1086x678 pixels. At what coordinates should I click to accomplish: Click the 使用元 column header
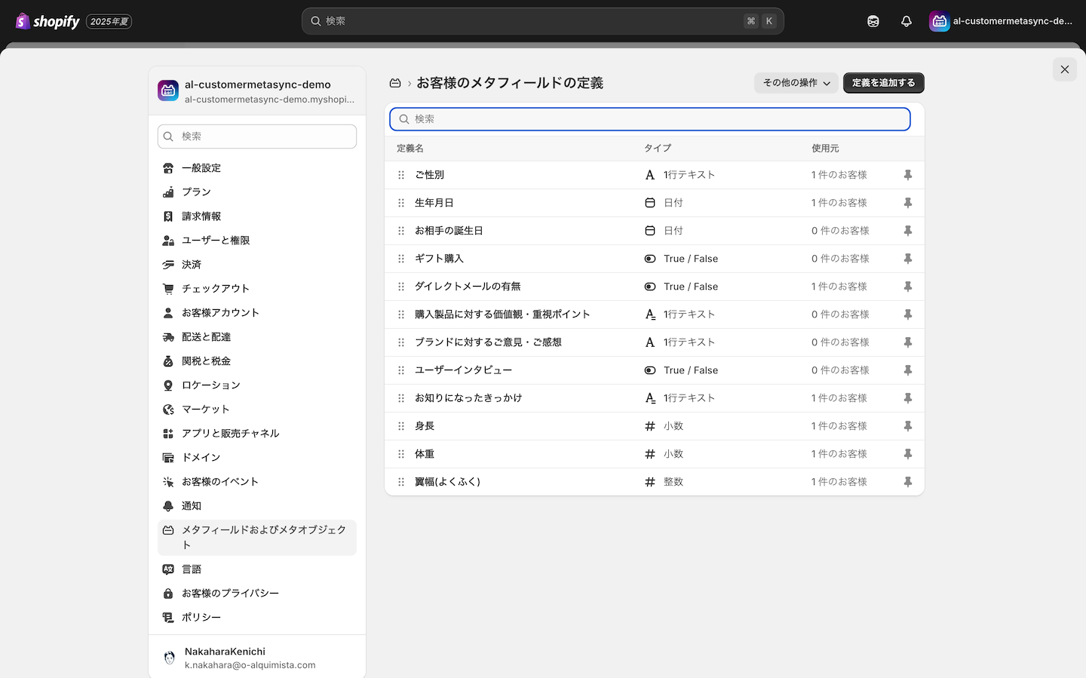(825, 149)
